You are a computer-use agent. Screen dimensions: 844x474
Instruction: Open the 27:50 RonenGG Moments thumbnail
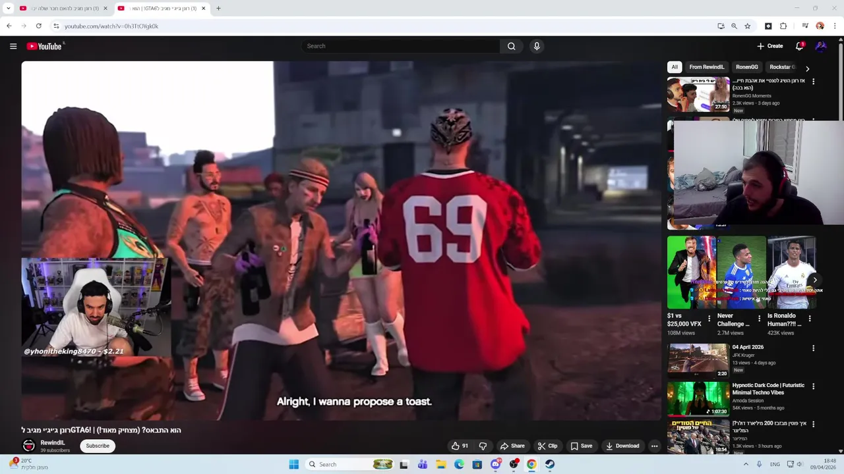(x=698, y=95)
